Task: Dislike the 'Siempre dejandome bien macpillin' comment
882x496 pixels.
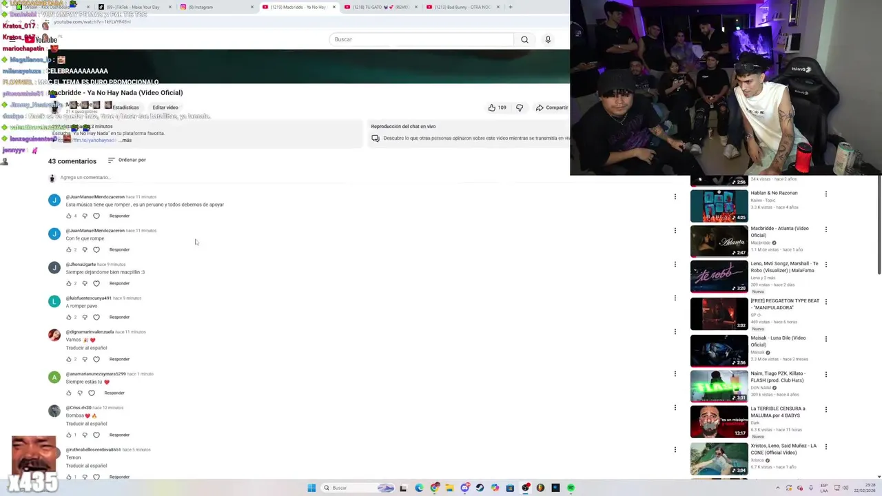Action: [x=85, y=283]
